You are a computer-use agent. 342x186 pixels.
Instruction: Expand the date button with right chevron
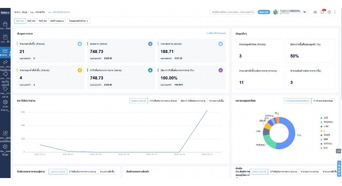click(79, 21)
